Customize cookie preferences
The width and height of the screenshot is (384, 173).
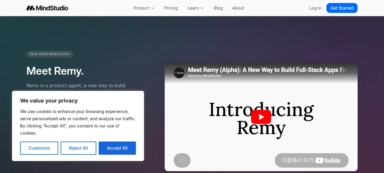[39, 148]
